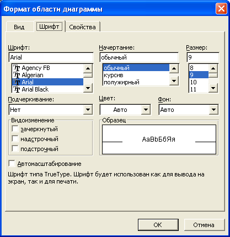Select font size 8
The height and width of the screenshot is (237, 230).
[199, 68]
